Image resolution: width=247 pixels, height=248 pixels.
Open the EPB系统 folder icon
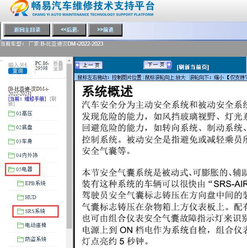click(x=21, y=183)
